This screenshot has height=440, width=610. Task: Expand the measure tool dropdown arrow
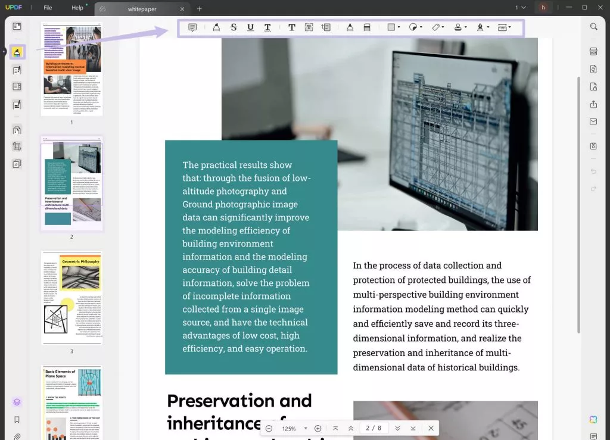click(x=510, y=27)
